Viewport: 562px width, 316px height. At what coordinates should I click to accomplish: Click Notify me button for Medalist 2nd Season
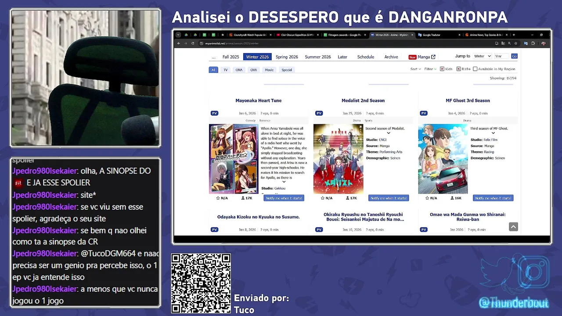point(389,198)
